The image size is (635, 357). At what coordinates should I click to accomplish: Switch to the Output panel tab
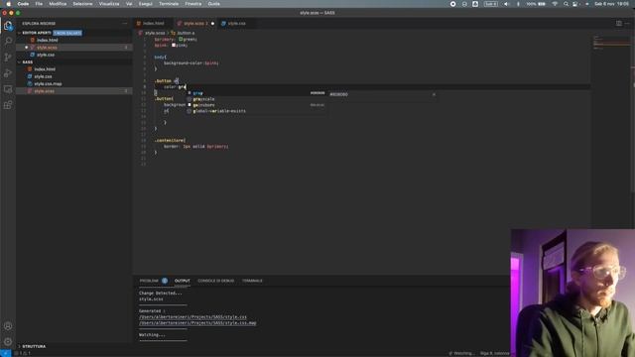[x=183, y=281]
